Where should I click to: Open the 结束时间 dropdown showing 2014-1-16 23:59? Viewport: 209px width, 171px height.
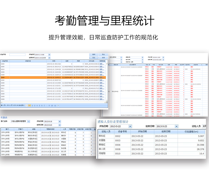(49, 58)
